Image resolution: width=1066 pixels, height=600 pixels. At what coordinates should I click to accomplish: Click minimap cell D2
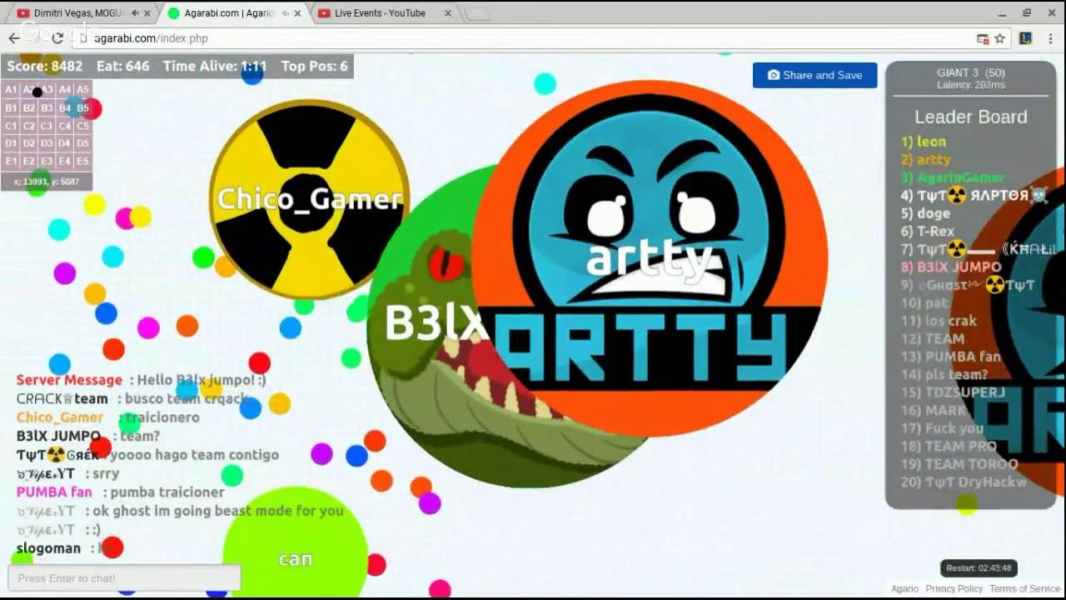(29, 143)
